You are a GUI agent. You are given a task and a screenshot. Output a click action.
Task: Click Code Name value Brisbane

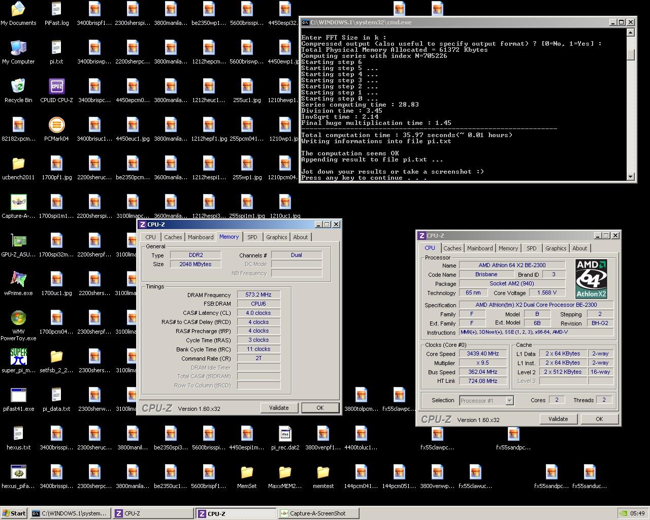486,274
